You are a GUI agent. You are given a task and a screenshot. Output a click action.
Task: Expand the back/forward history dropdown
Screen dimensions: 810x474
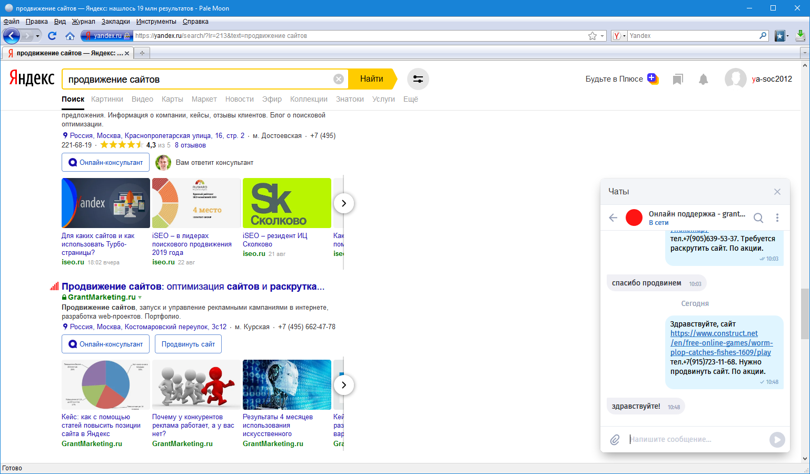coord(37,36)
